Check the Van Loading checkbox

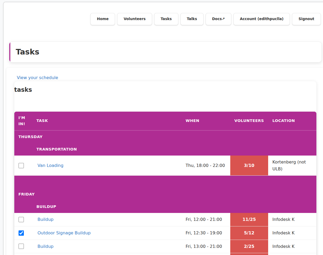tap(21, 166)
